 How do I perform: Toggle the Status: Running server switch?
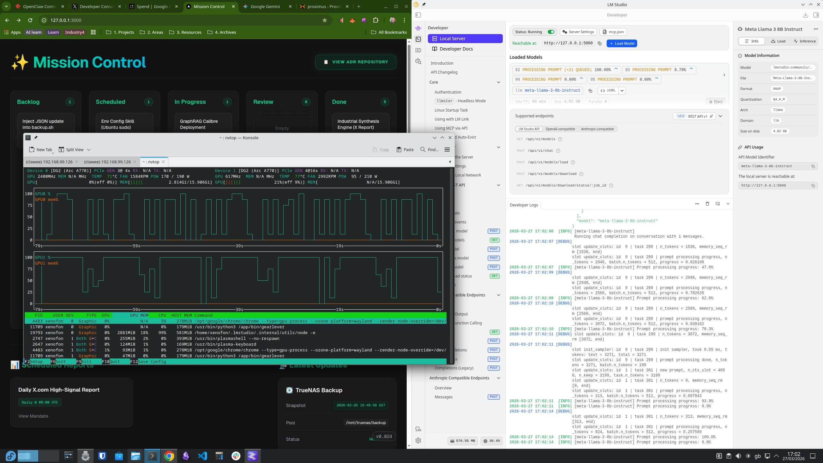(x=551, y=32)
